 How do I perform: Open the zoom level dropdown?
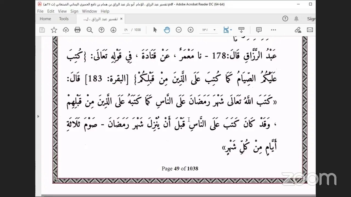(x=214, y=30)
